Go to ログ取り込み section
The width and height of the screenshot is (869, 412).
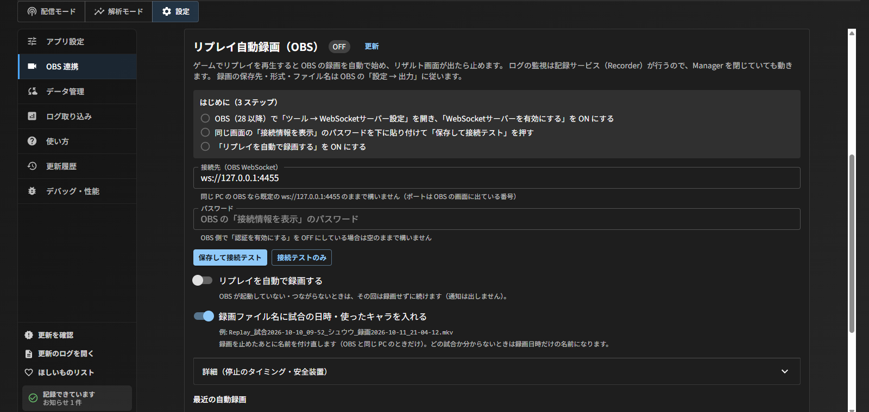tap(77, 116)
